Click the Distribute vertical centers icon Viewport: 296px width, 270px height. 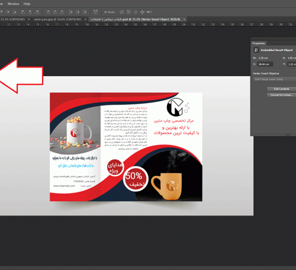point(55,12)
